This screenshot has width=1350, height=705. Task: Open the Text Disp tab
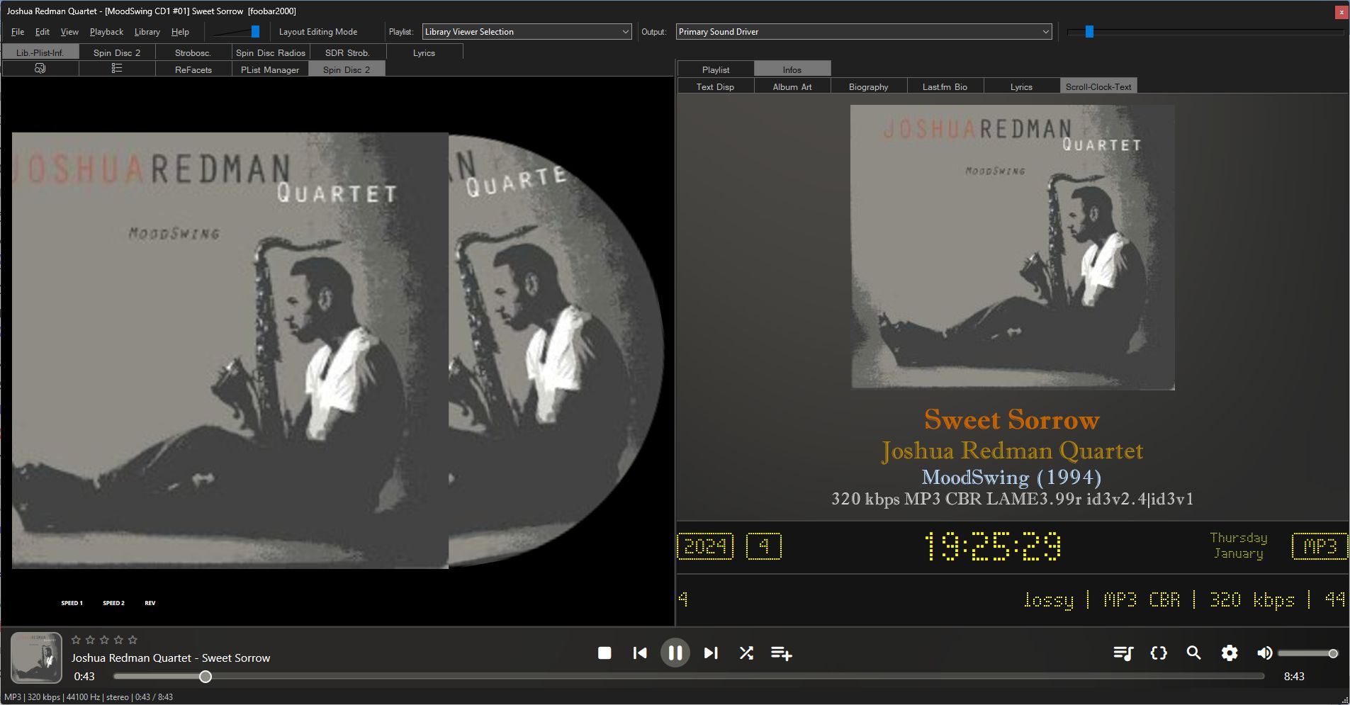click(x=716, y=86)
